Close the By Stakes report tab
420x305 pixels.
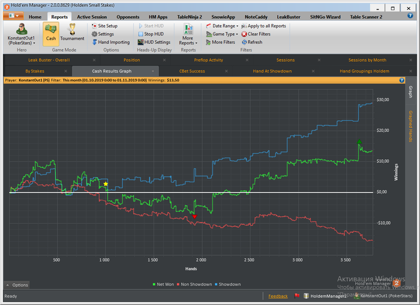(x=65, y=71)
